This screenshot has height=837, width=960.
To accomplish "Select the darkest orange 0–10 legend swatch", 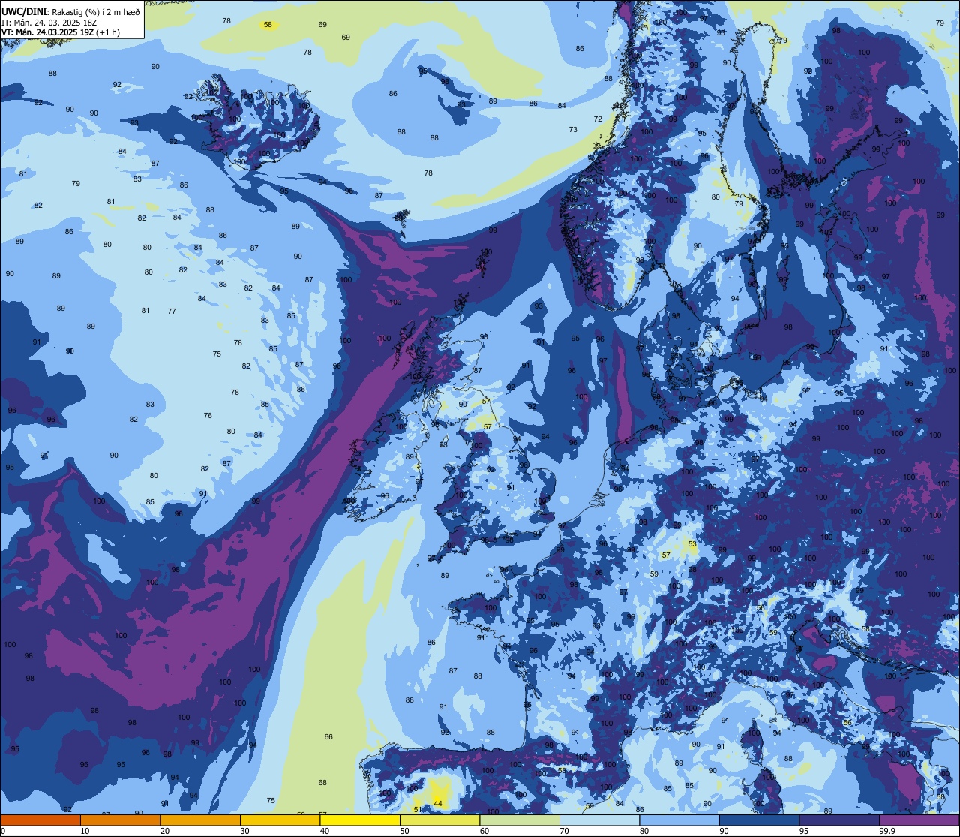I will (40, 820).
